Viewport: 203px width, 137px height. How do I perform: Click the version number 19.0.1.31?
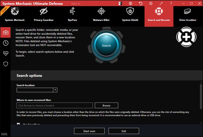tap(75, 4)
